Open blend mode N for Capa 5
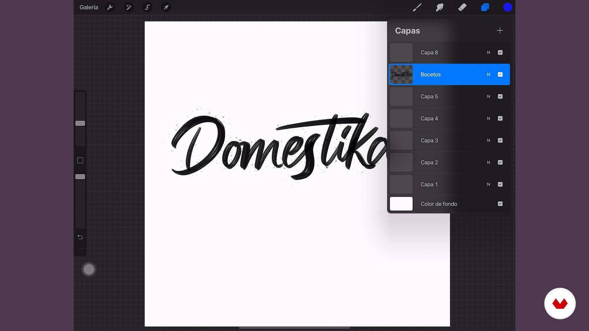This screenshot has width=589, height=331. coord(488,96)
